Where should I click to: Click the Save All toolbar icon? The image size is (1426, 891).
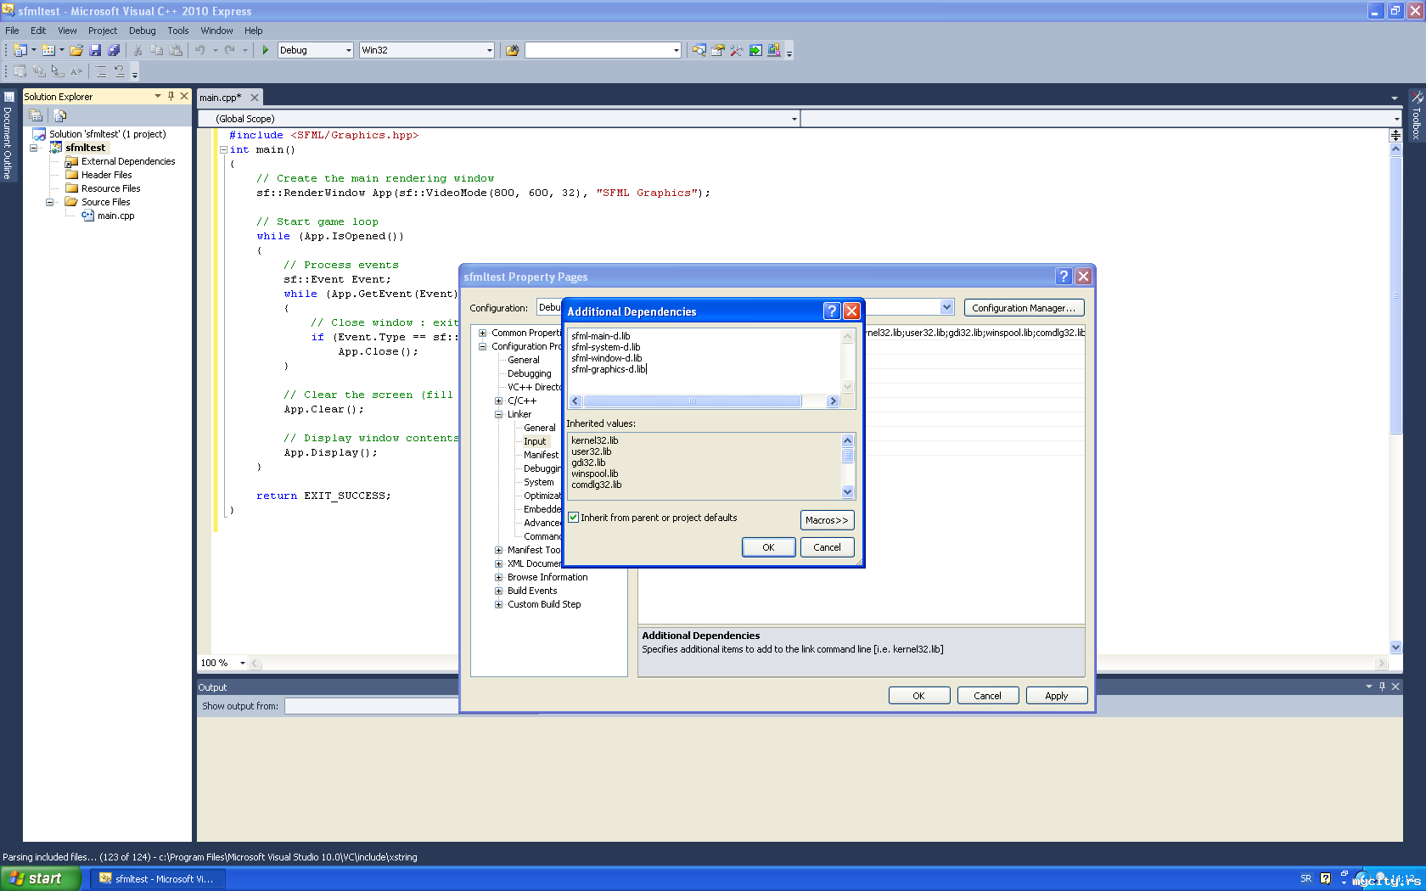[114, 50]
